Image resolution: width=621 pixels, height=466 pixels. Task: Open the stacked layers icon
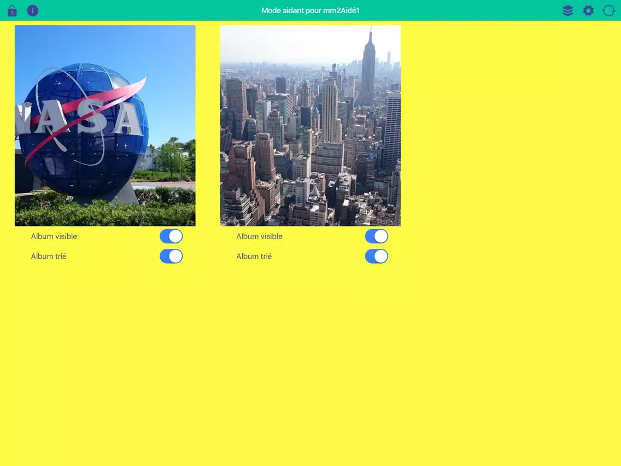coord(567,11)
